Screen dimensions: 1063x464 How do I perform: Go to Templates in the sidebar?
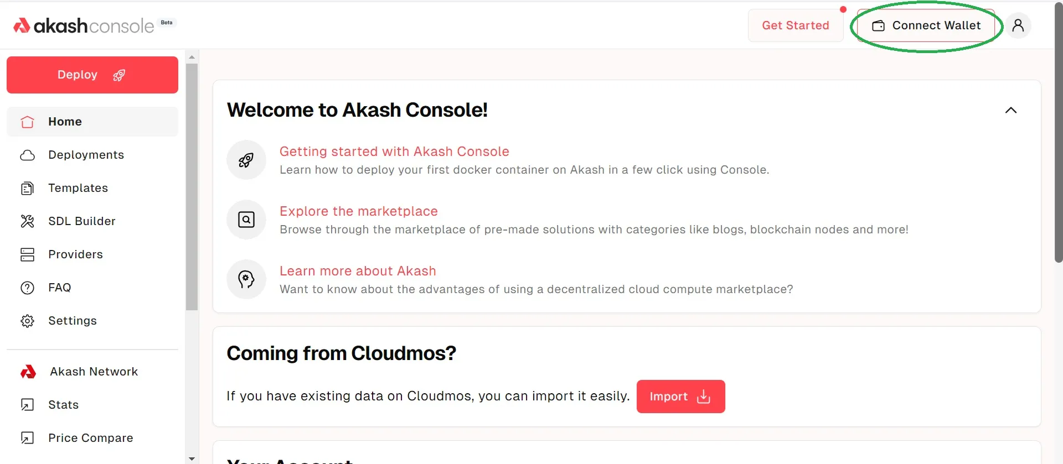tap(78, 188)
